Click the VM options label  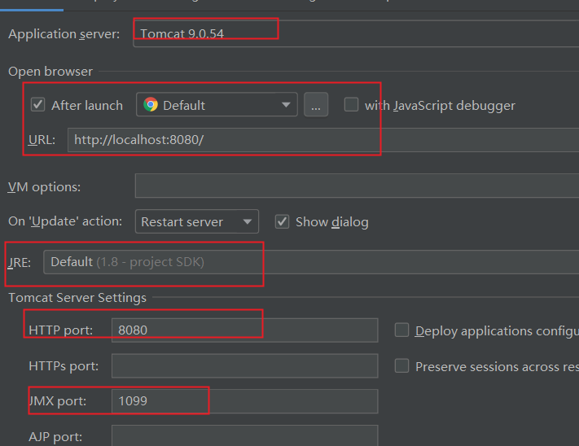coord(44,186)
